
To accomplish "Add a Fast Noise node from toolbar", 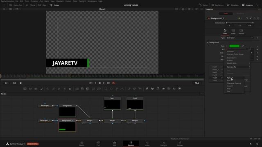I will coord(30,89).
